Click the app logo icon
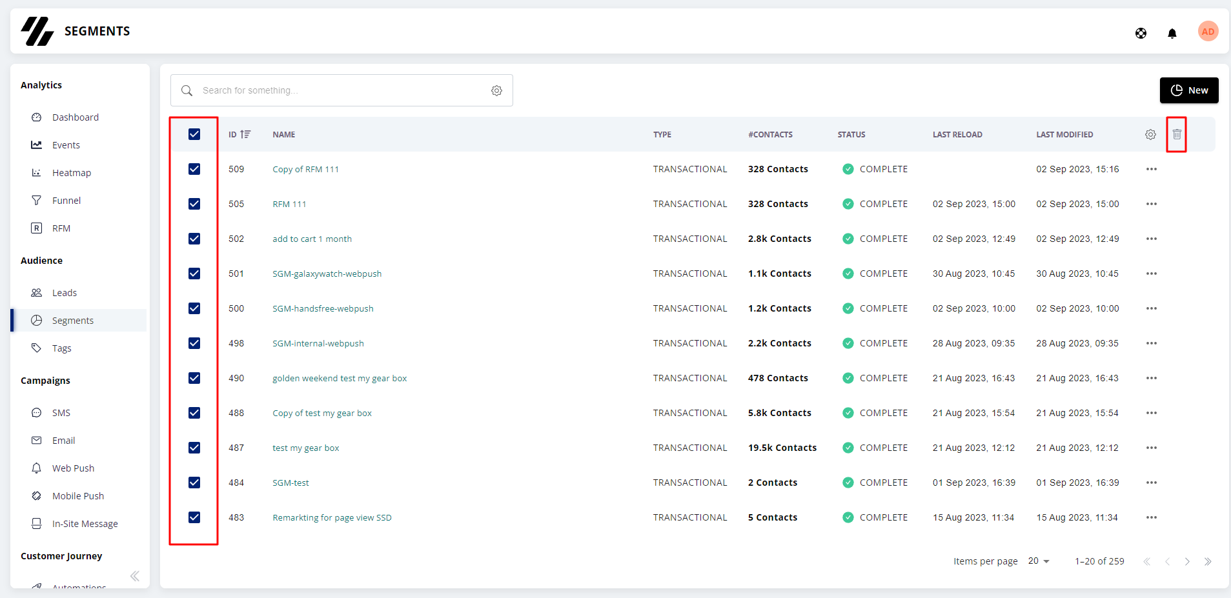This screenshot has width=1231, height=598. (37, 31)
